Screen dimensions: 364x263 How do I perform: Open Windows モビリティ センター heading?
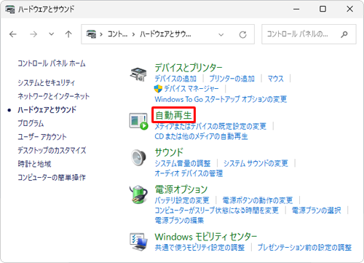206,237
